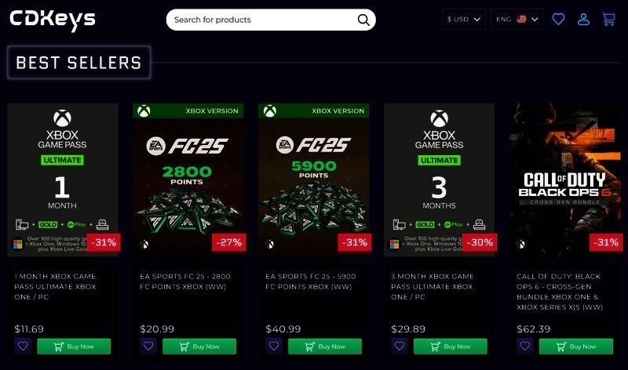
Task: Wishlist the 3 Month Xbox Game Pass
Action: pos(400,346)
